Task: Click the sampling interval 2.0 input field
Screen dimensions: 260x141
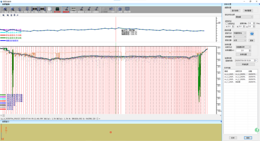Action: (x=242, y=50)
